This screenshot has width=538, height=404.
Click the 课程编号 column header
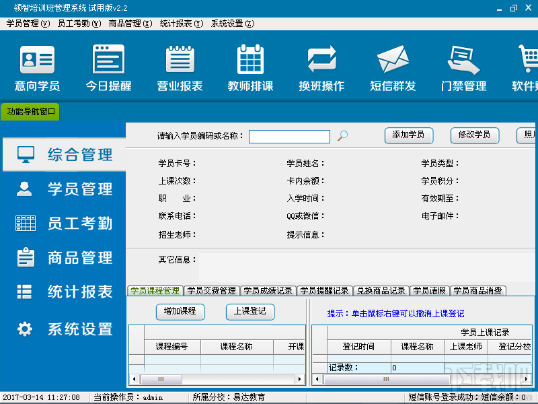(172, 347)
